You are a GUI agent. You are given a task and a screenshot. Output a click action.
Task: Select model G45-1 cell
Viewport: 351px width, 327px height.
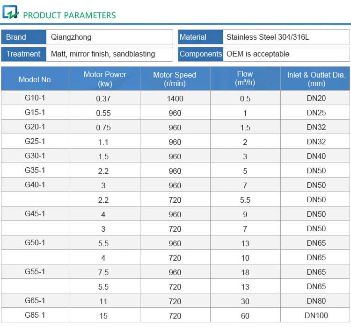point(35,213)
